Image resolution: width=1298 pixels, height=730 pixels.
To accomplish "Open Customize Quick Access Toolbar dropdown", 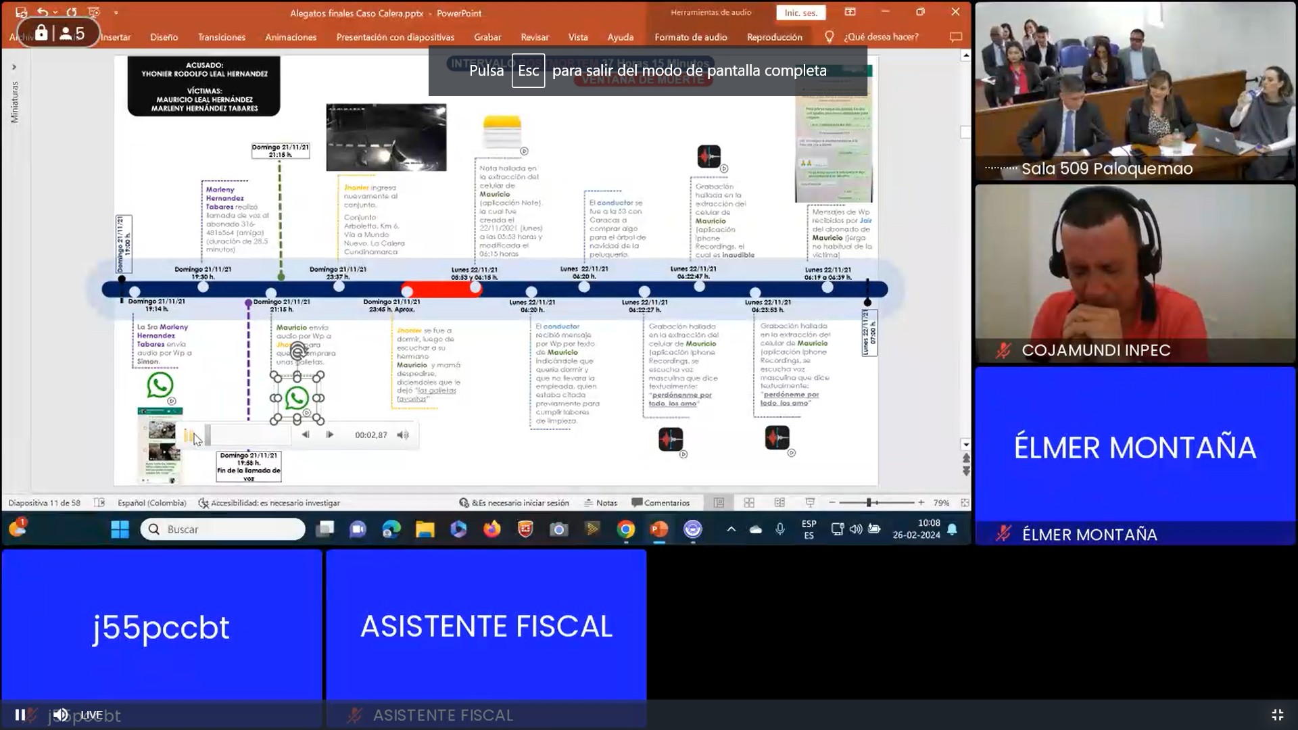I will pos(116,12).
